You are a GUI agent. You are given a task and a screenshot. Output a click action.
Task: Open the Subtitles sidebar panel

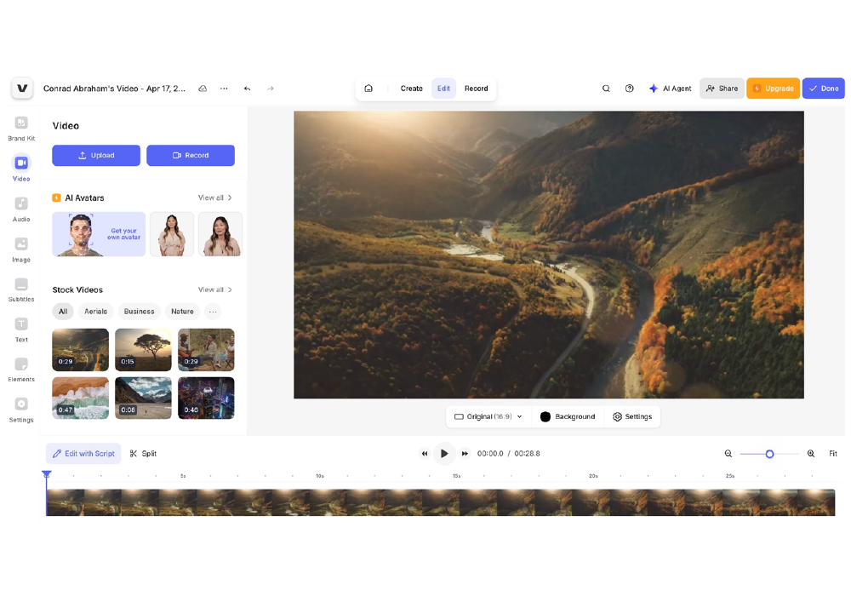pos(21,289)
